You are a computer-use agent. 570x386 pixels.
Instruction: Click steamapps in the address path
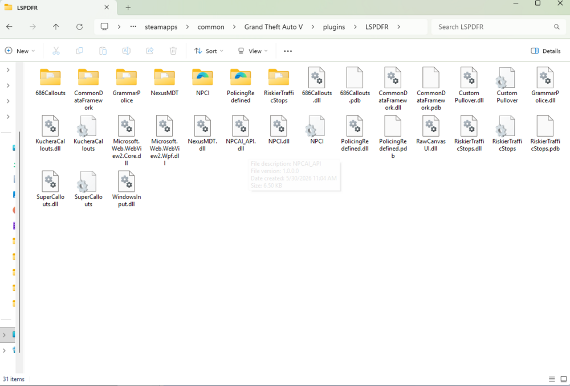tap(161, 27)
